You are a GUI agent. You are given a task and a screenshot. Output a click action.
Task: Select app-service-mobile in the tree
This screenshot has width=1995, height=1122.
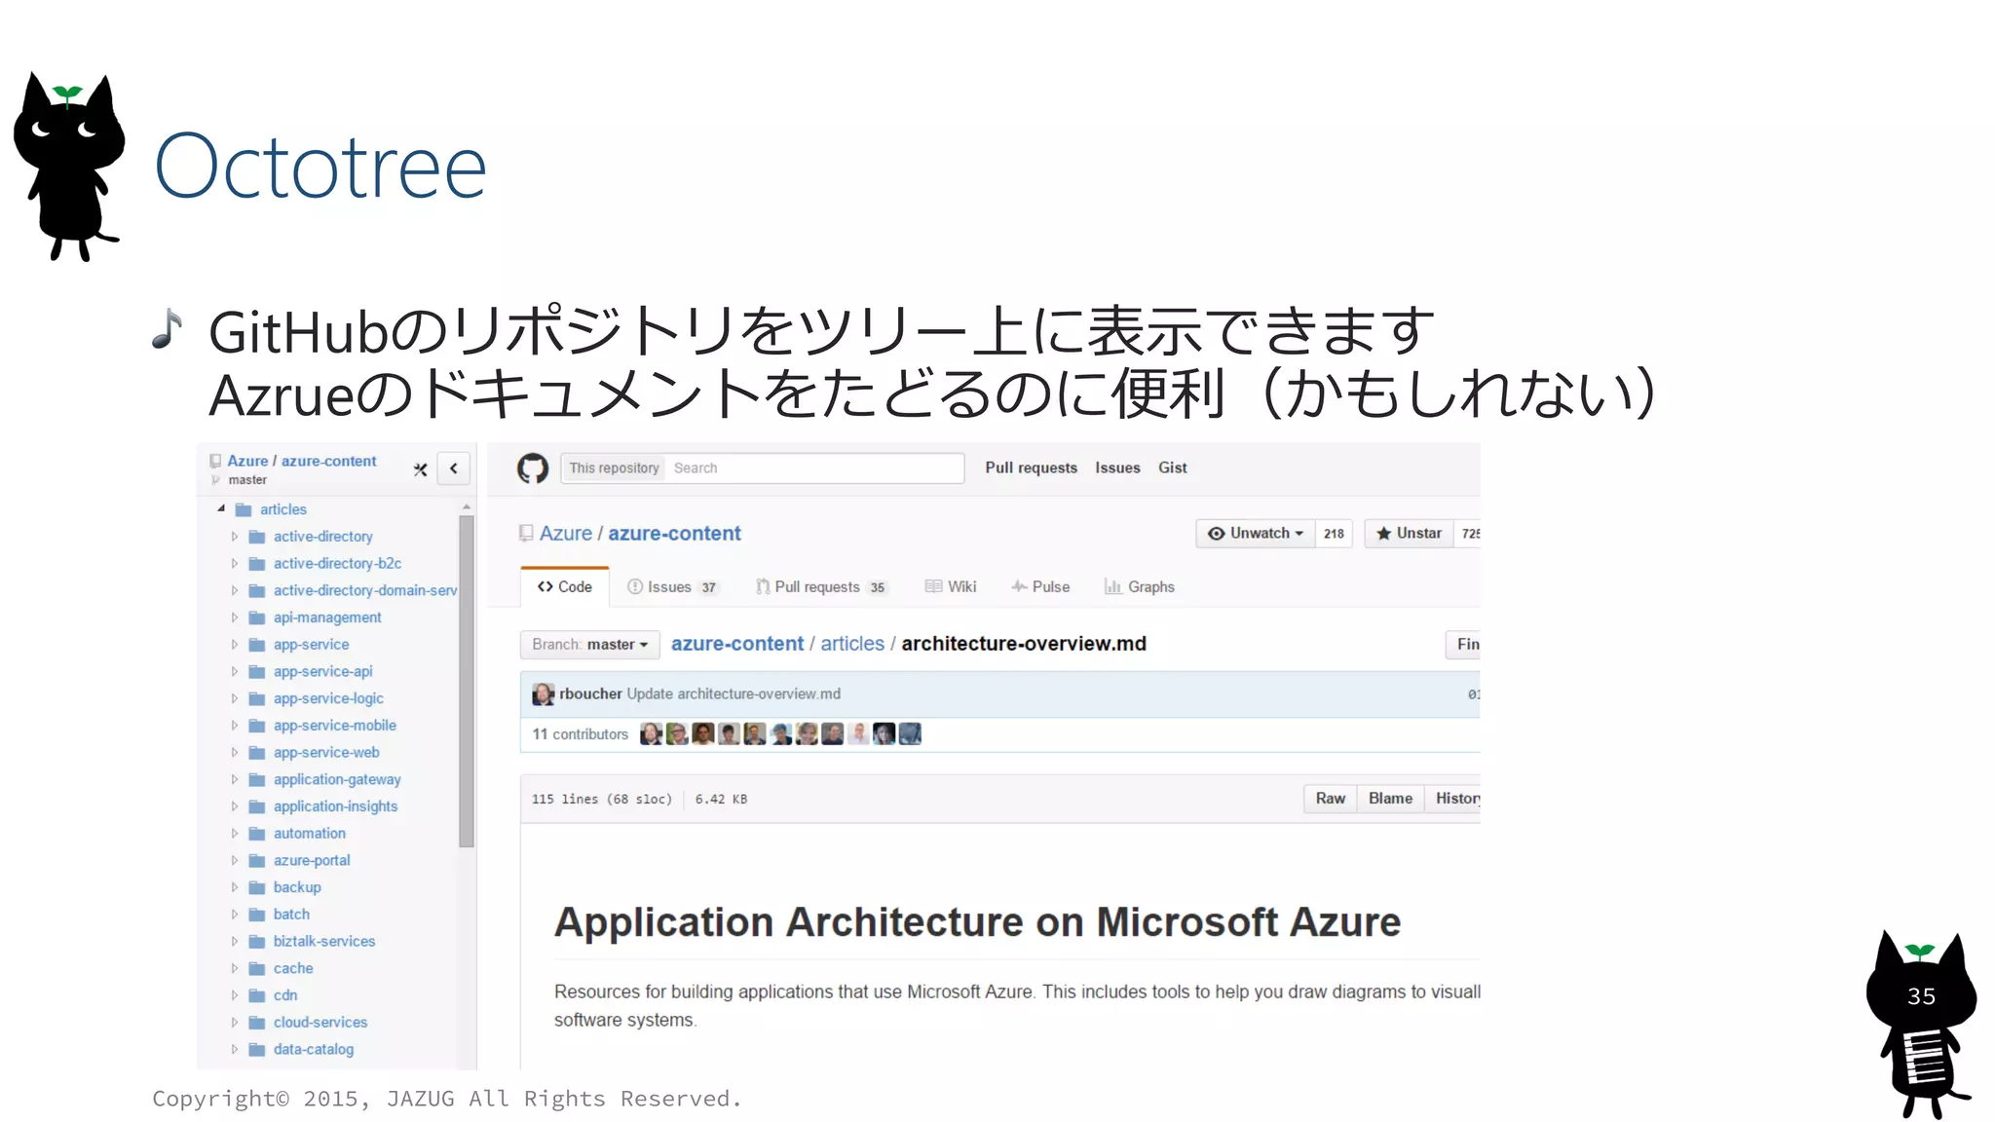click(x=335, y=726)
